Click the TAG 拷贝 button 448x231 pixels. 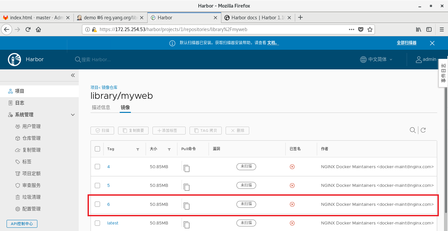(x=206, y=131)
